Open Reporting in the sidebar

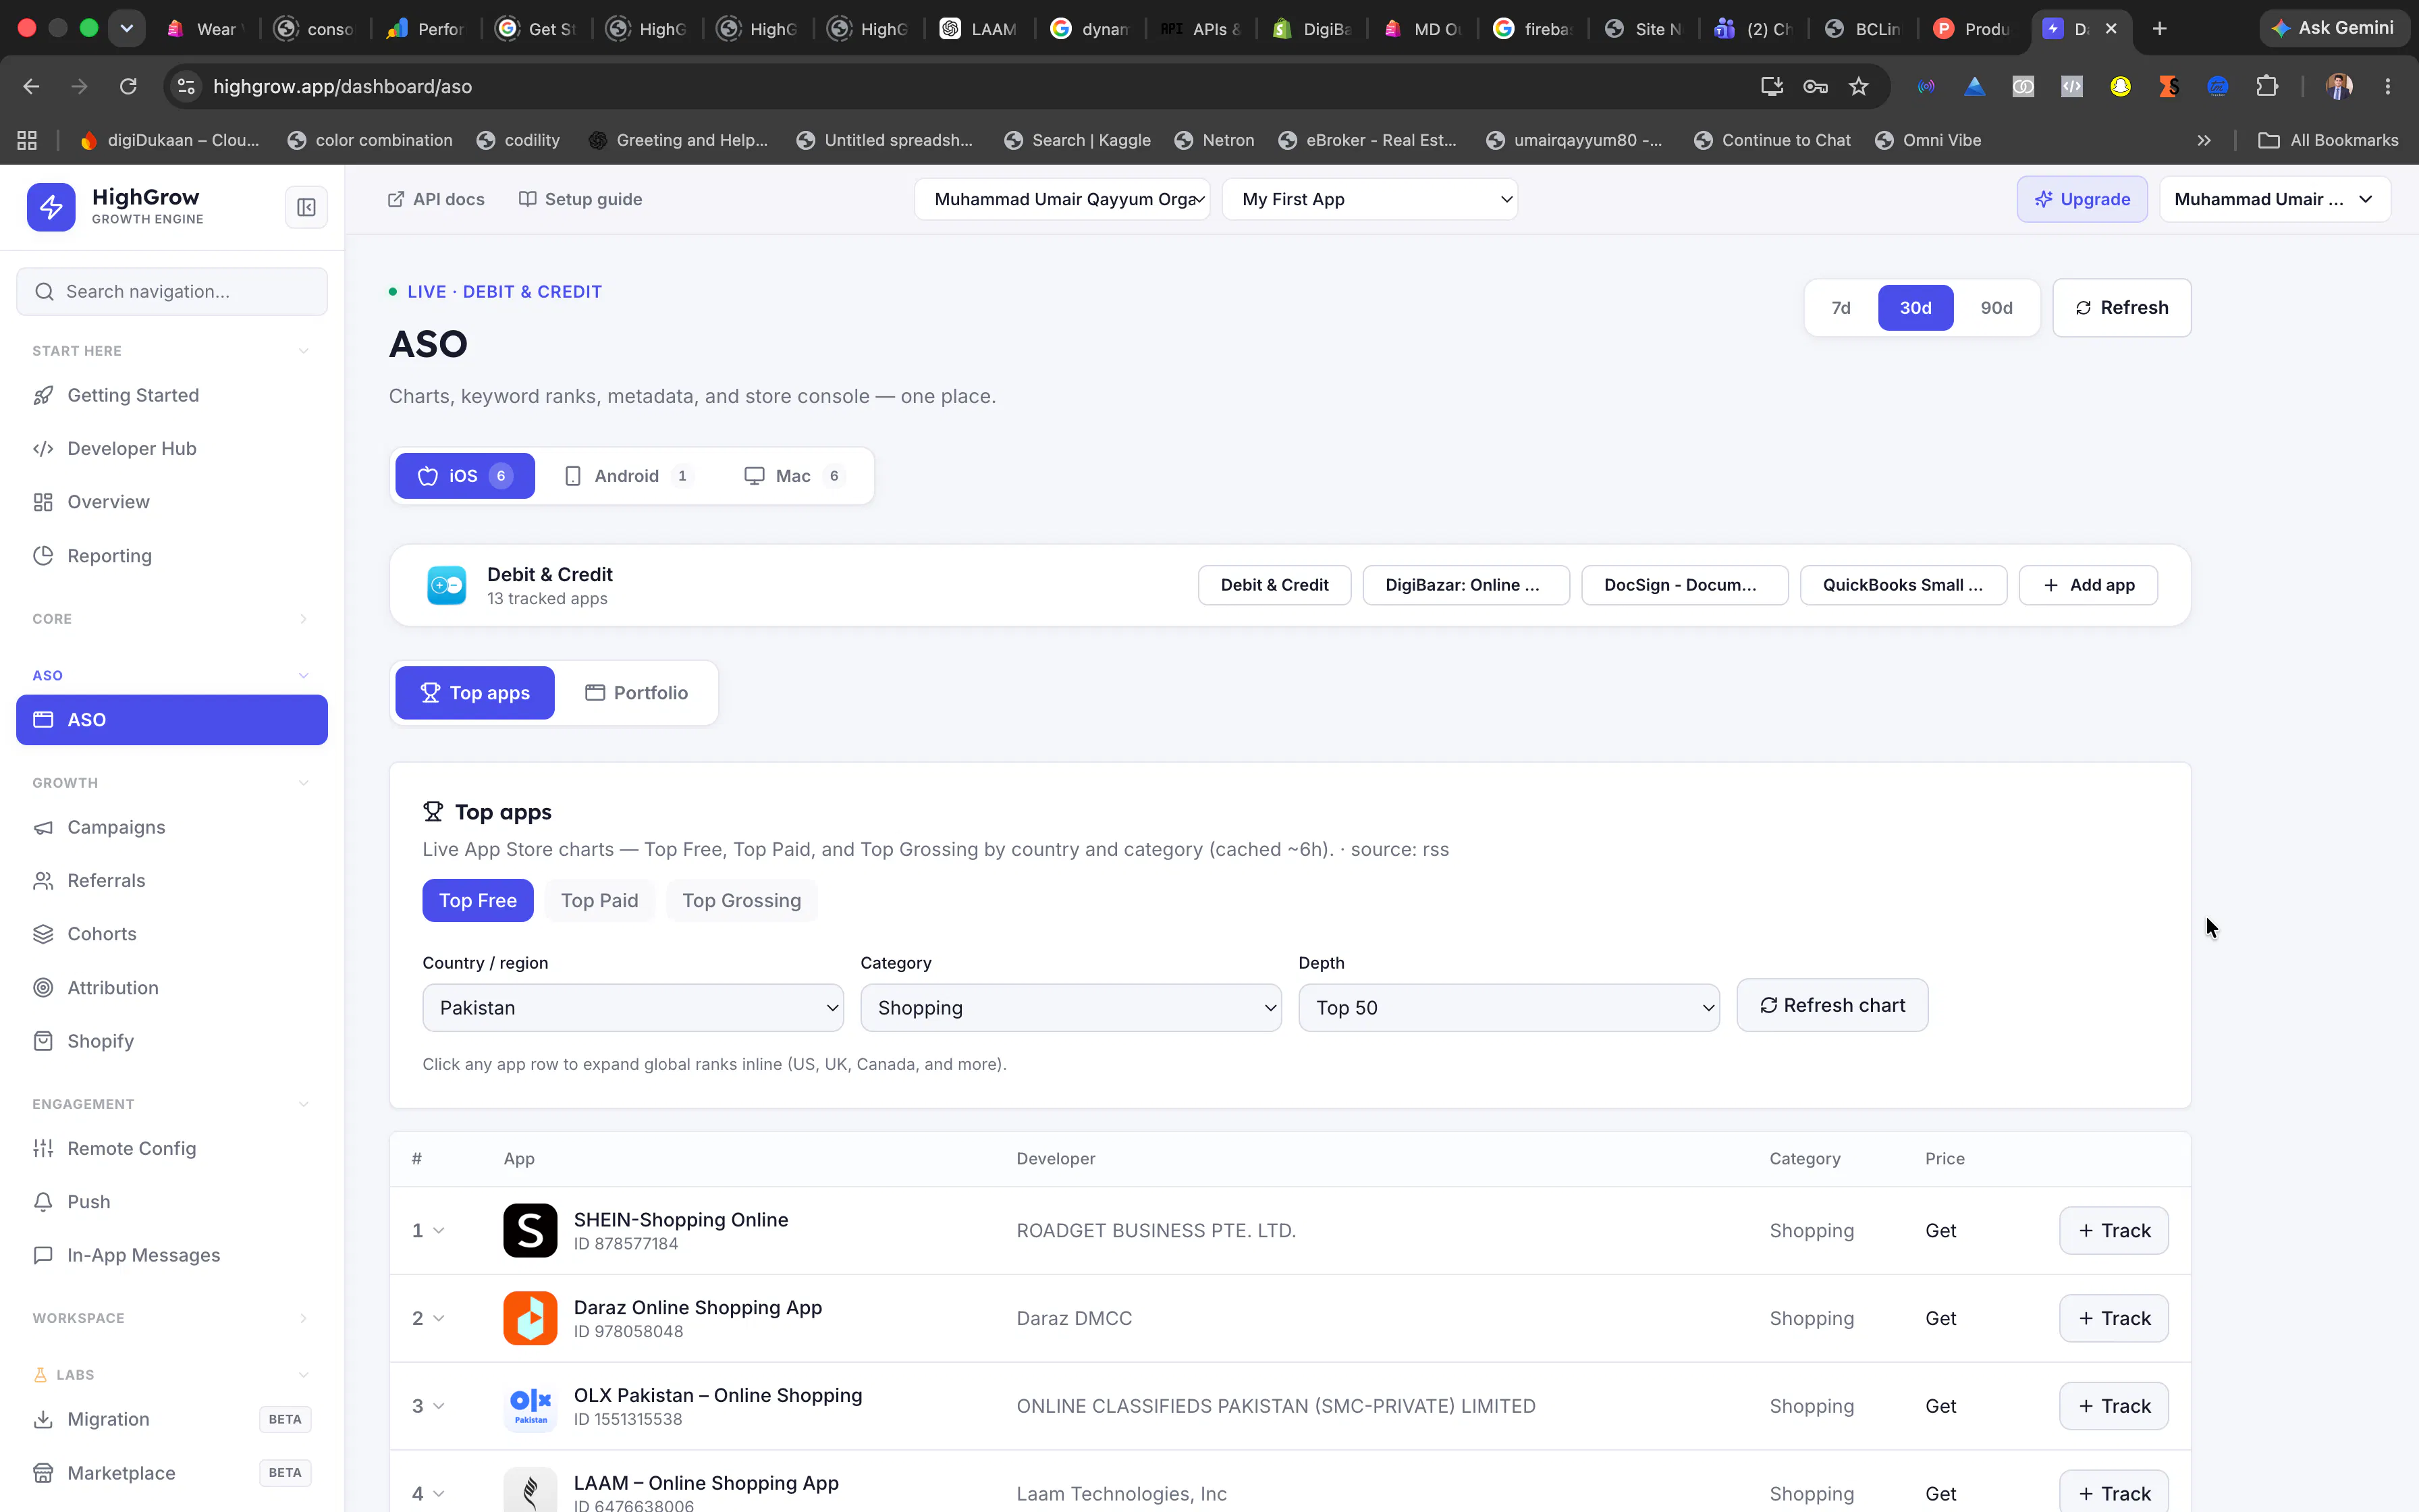172,555
